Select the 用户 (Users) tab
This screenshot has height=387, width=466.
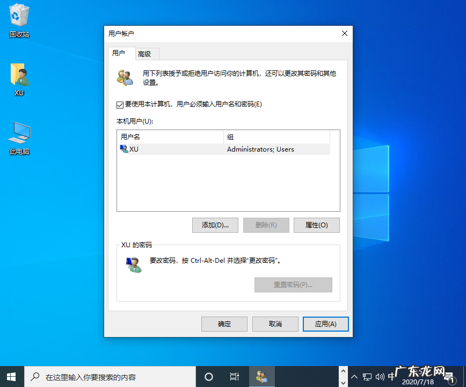pyautogui.click(x=121, y=54)
